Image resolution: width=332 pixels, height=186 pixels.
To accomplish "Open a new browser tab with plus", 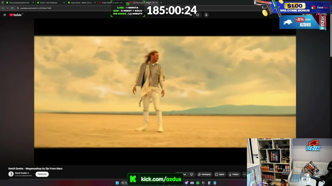I will (161, 3).
